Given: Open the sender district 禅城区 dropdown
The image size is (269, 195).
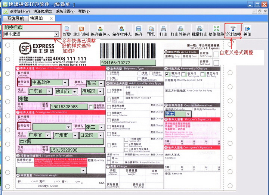Looking at the screenshot, I should coord(101,91).
